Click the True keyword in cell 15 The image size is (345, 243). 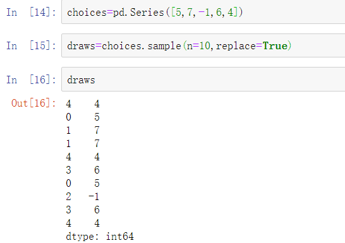(x=275, y=45)
